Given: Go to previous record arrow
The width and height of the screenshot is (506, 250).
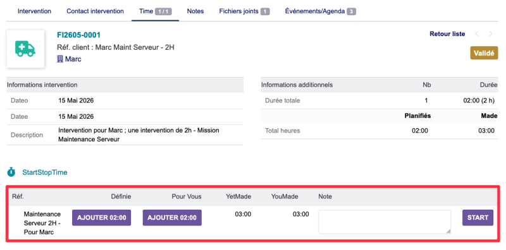Looking at the screenshot, I should (x=477, y=34).
